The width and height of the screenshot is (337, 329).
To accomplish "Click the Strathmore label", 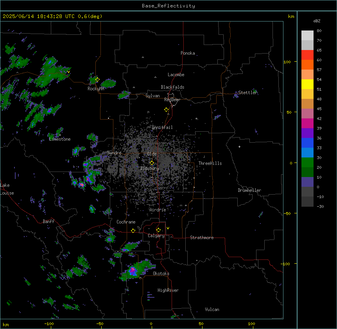I will pyautogui.click(x=202, y=238).
